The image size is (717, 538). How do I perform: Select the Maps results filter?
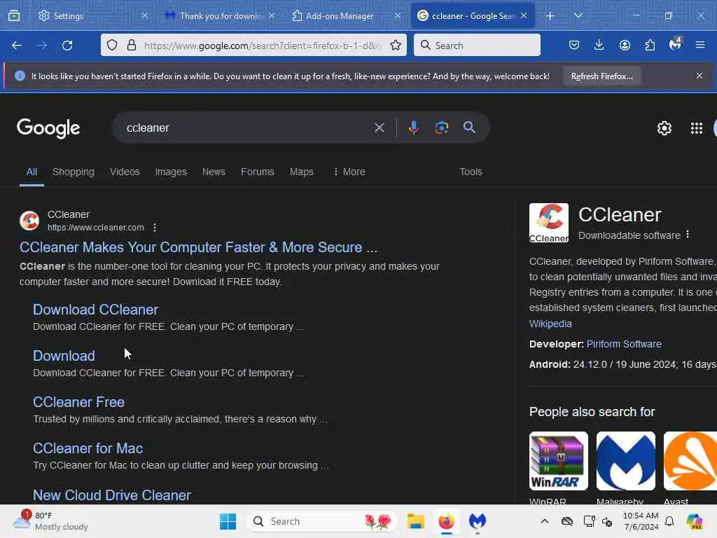301,172
